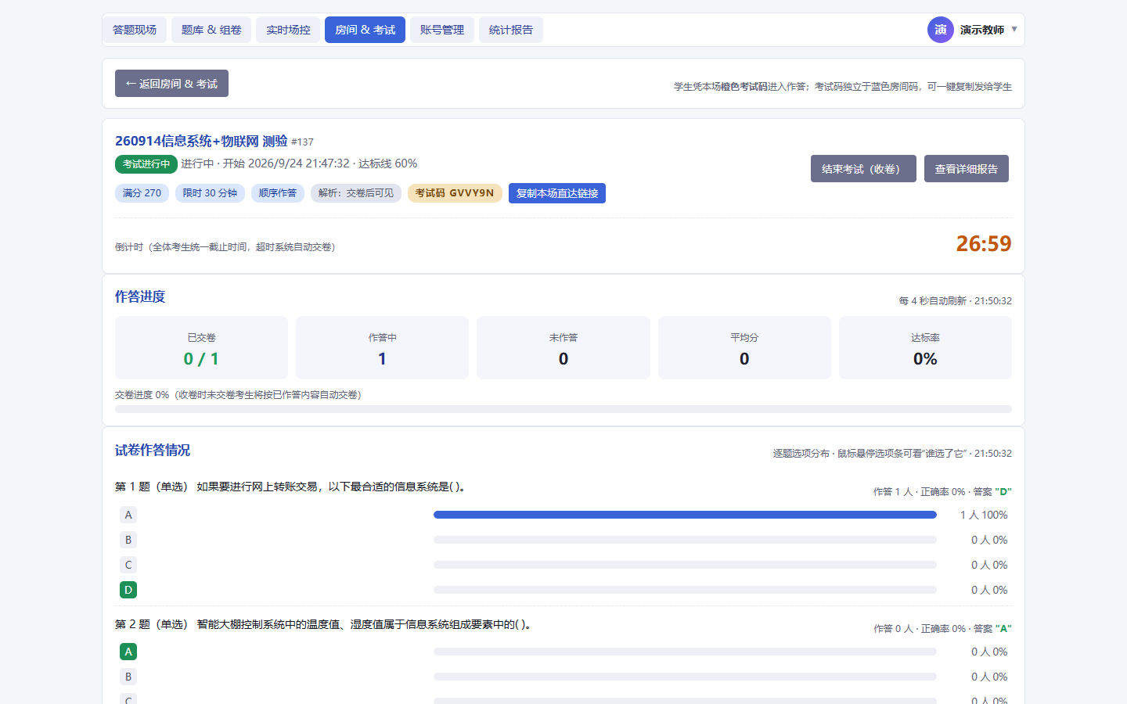
Task: Click 复制本场直达链接 button
Action: (557, 193)
